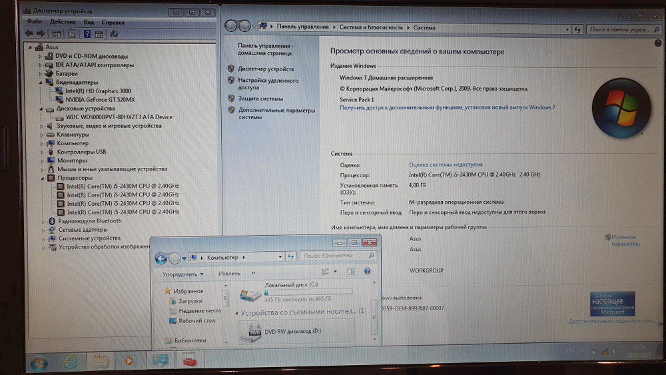Click Извлечь in explorer toolbar

tap(229, 273)
